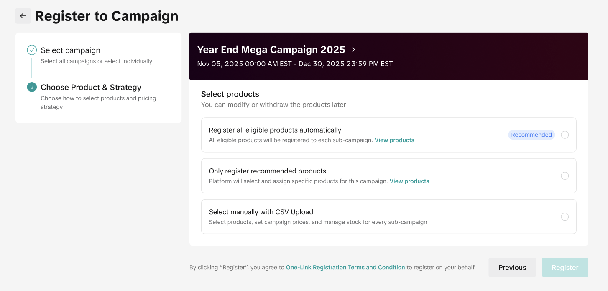Open One-Link Registration Terms and Condition link
608x291 pixels.
coord(345,267)
